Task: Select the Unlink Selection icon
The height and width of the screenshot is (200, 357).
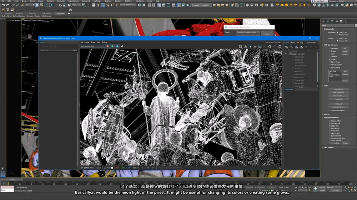Action: (x=17, y=5)
